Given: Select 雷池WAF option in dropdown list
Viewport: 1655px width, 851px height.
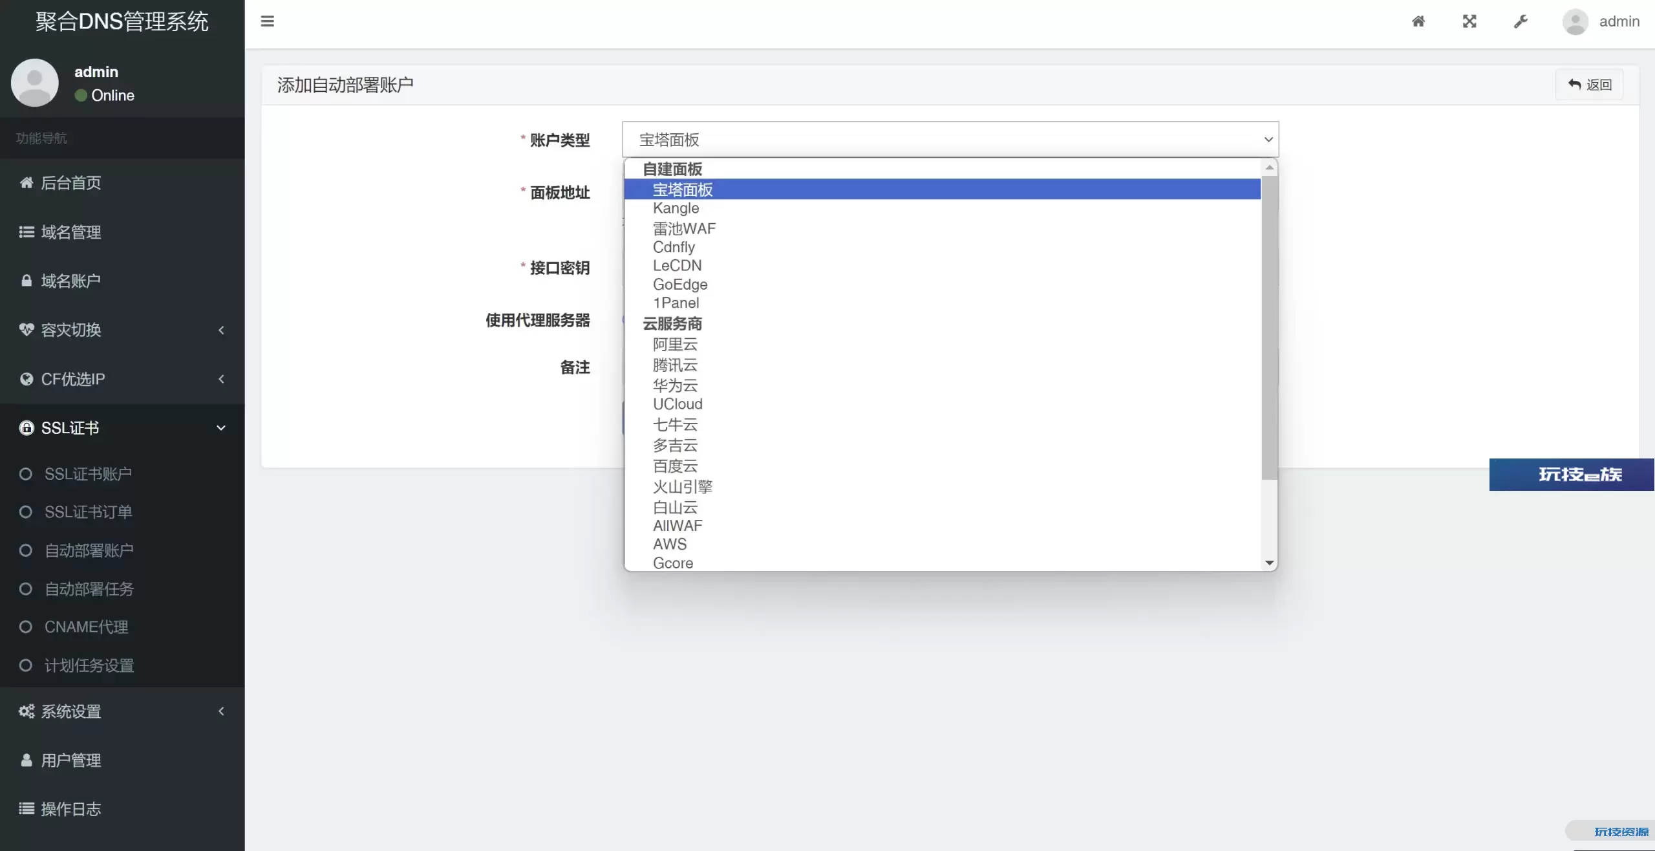Looking at the screenshot, I should click(943, 228).
